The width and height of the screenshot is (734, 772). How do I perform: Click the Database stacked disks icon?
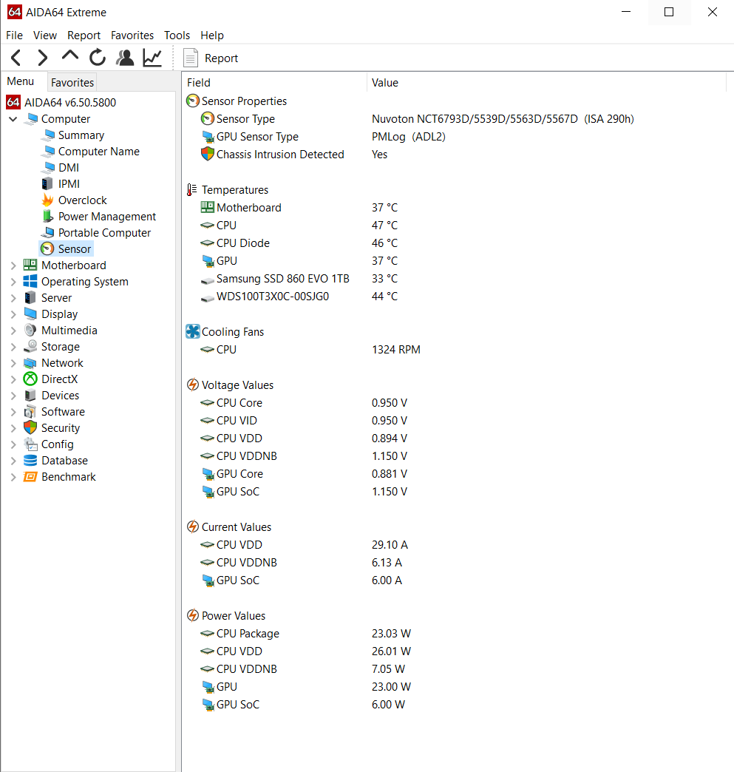(x=30, y=461)
